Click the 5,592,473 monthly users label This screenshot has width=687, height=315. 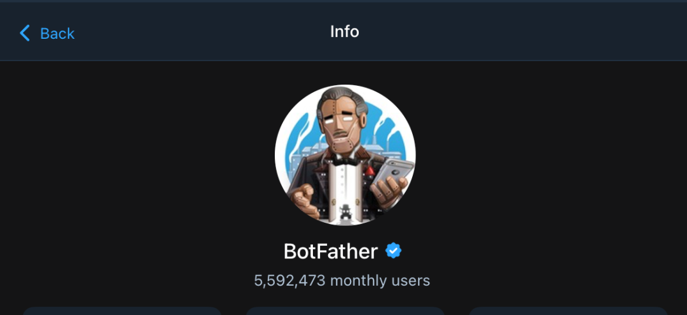342,280
